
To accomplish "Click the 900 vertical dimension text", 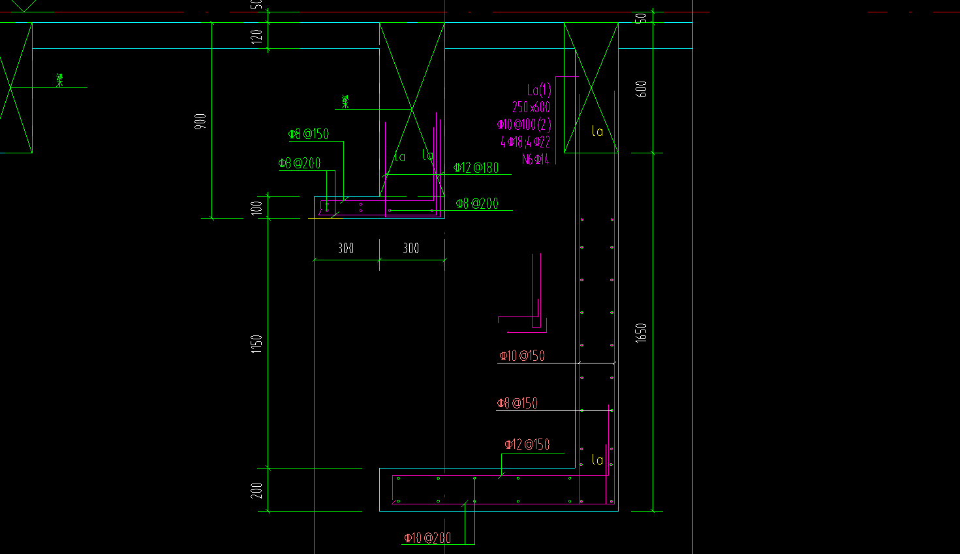I will [200, 121].
